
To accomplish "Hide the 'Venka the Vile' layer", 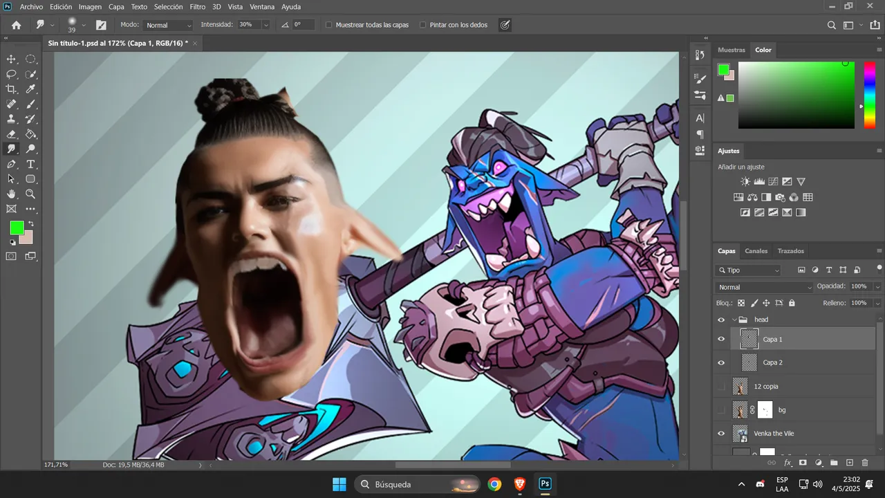I will tap(721, 434).
